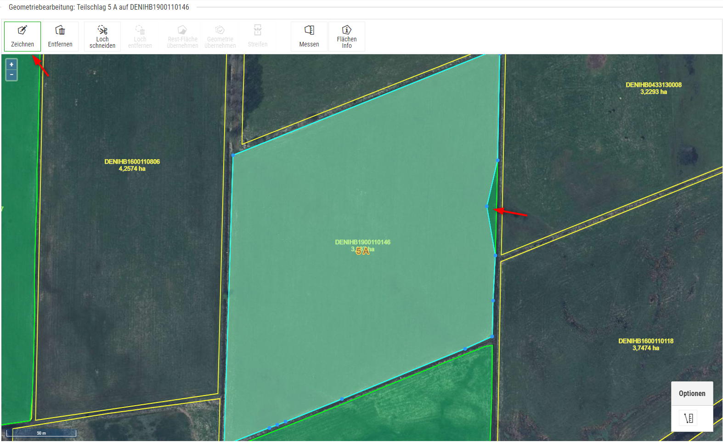Click the icon button below Optionen
The width and height of the screenshot is (723, 442).
click(688, 418)
